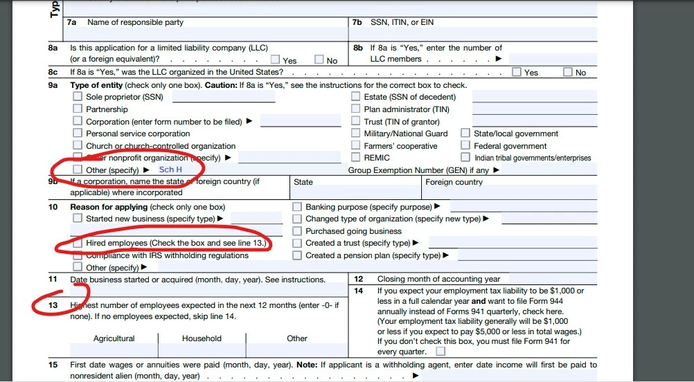The width and height of the screenshot is (694, 382).
Task: Check the Farmers' cooperative box
Action: [356, 145]
